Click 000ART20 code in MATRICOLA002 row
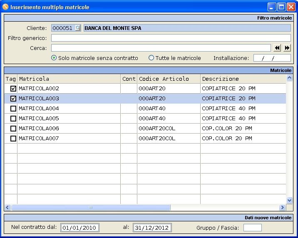 coord(152,89)
